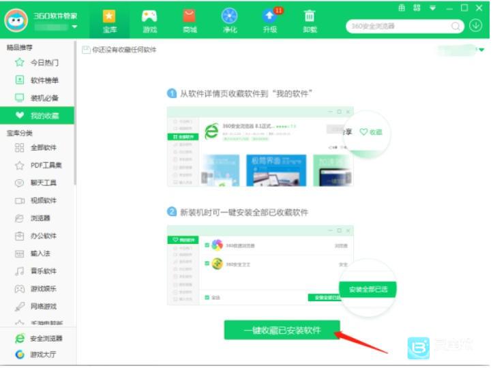Select the 宝库 tab
Screen dimensions: 493x368
pos(109,20)
